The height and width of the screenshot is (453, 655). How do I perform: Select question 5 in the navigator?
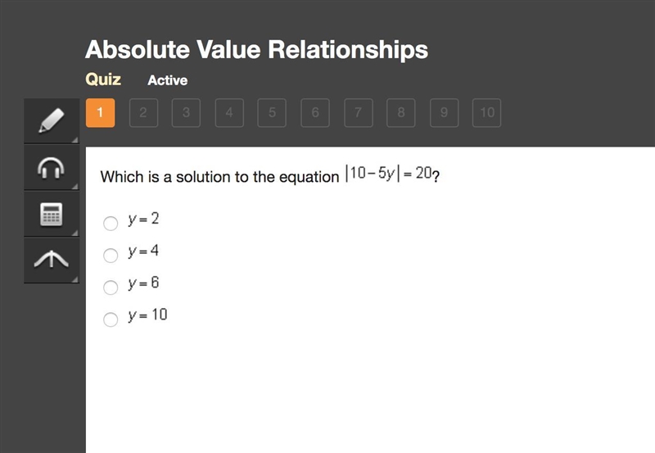pyautogui.click(x=272, y=113)
